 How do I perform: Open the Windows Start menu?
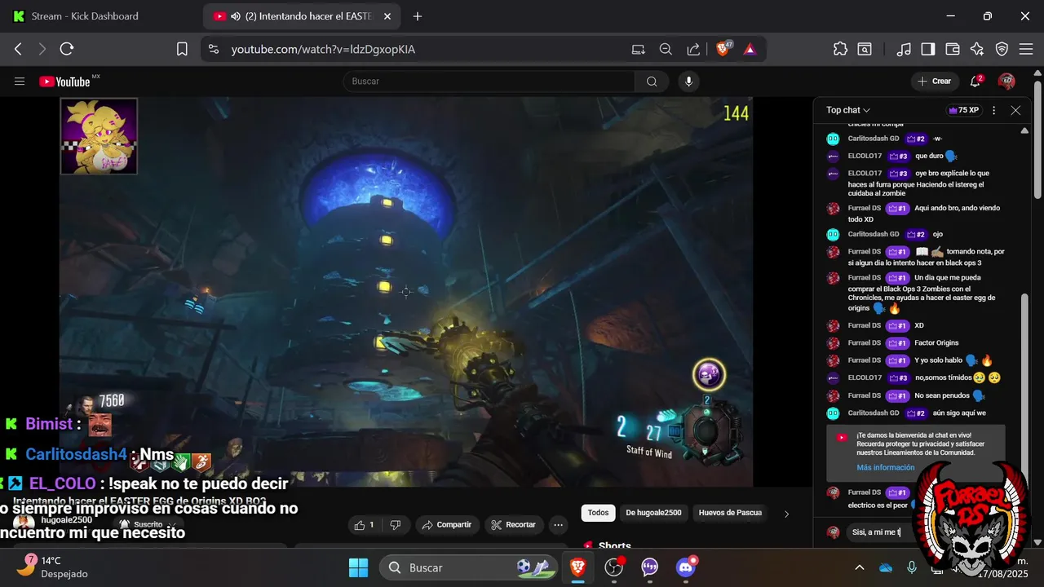358,567
